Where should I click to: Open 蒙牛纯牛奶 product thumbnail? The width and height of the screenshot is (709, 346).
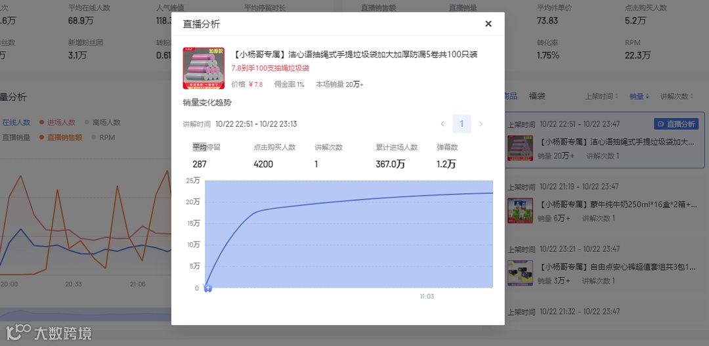point(520,210)
